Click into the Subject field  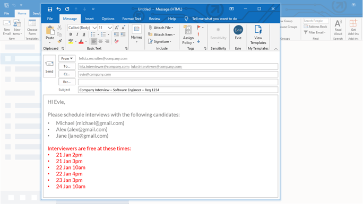(x=178, y=90)
